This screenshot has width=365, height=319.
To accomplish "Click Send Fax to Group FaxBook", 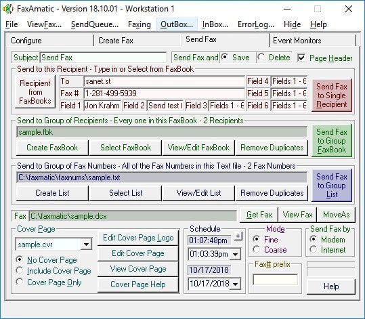I will point(332,141).
